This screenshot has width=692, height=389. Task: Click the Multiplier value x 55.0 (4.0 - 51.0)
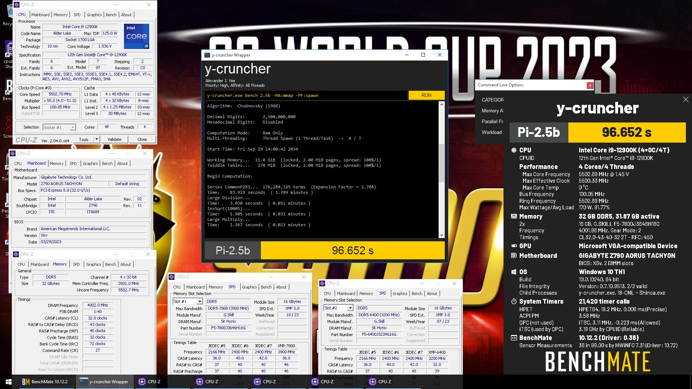coord(60,101)
